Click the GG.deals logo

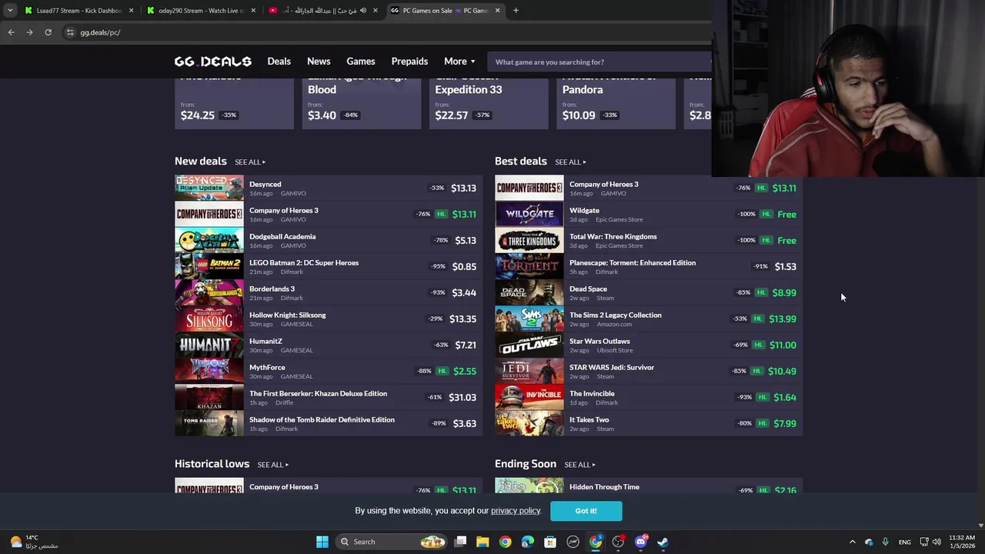(x=212, y=62)
